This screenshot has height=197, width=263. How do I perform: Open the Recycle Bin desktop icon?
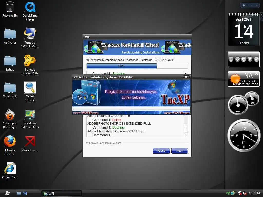10,9
